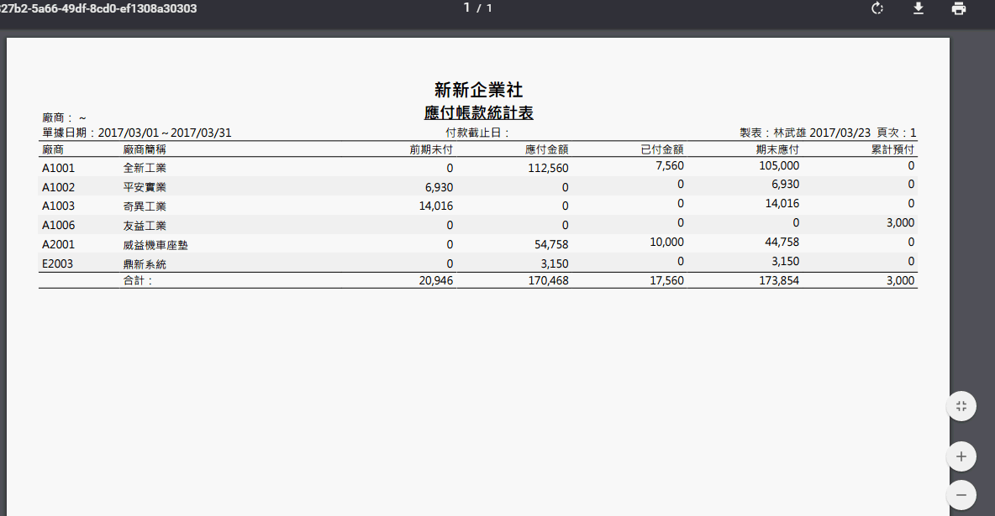Click the 合計 total row label

pos(139,280)
